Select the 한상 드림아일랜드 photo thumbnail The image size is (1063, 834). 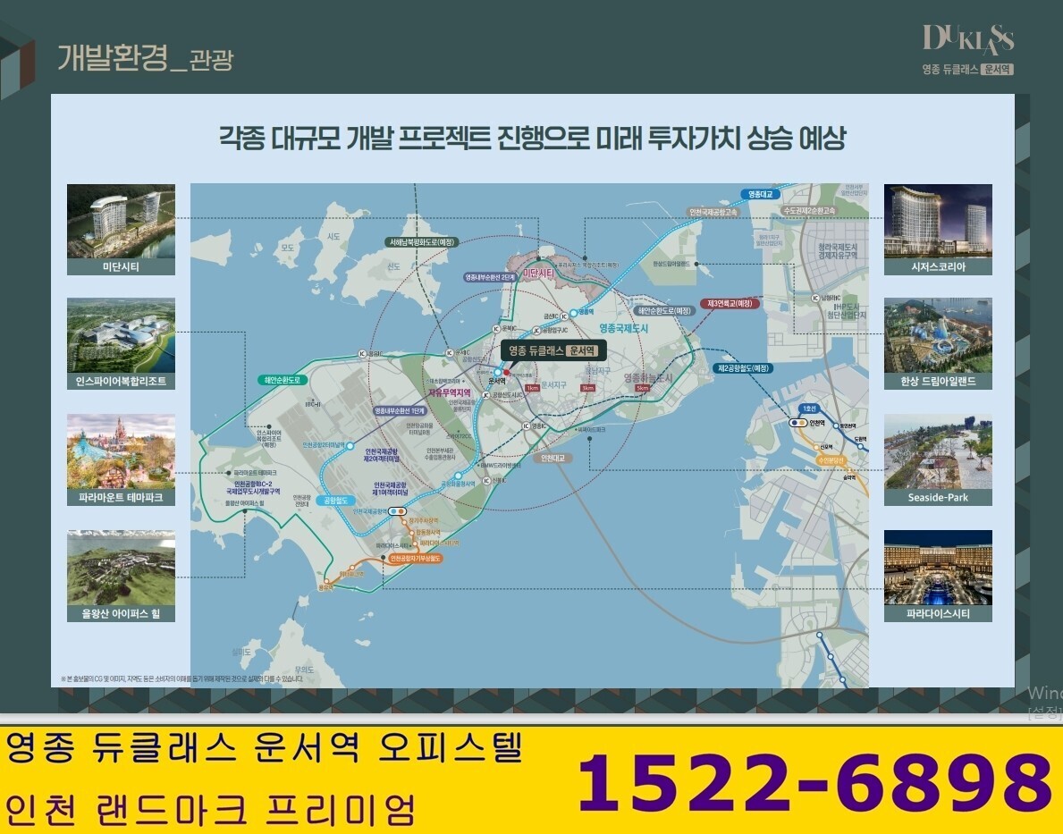938,335
